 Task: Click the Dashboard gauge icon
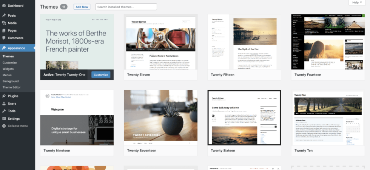coord(4,6)
